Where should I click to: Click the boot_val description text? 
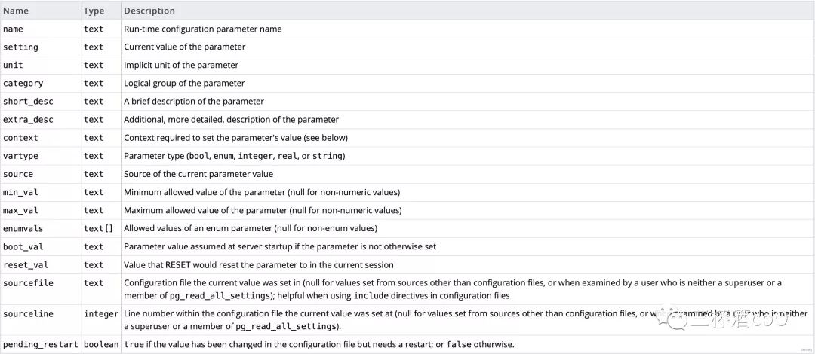pyautogui.click(x=280, y=246)
